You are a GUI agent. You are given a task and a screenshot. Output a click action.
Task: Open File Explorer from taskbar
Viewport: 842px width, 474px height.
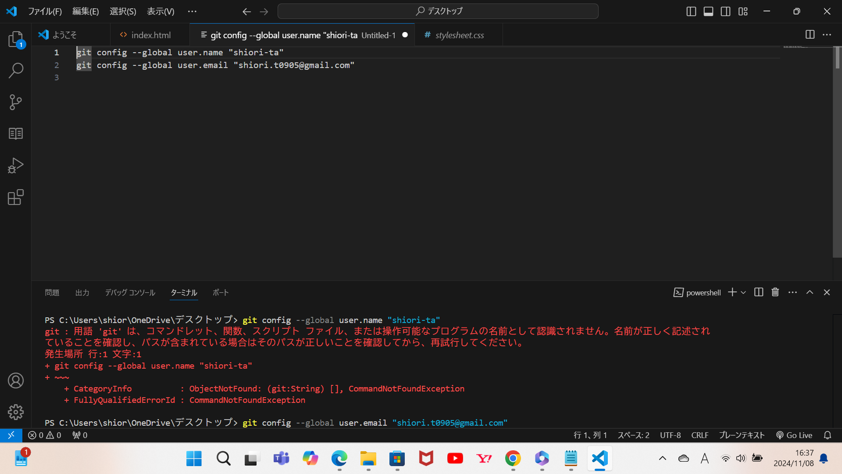click(x=368, y=459)
